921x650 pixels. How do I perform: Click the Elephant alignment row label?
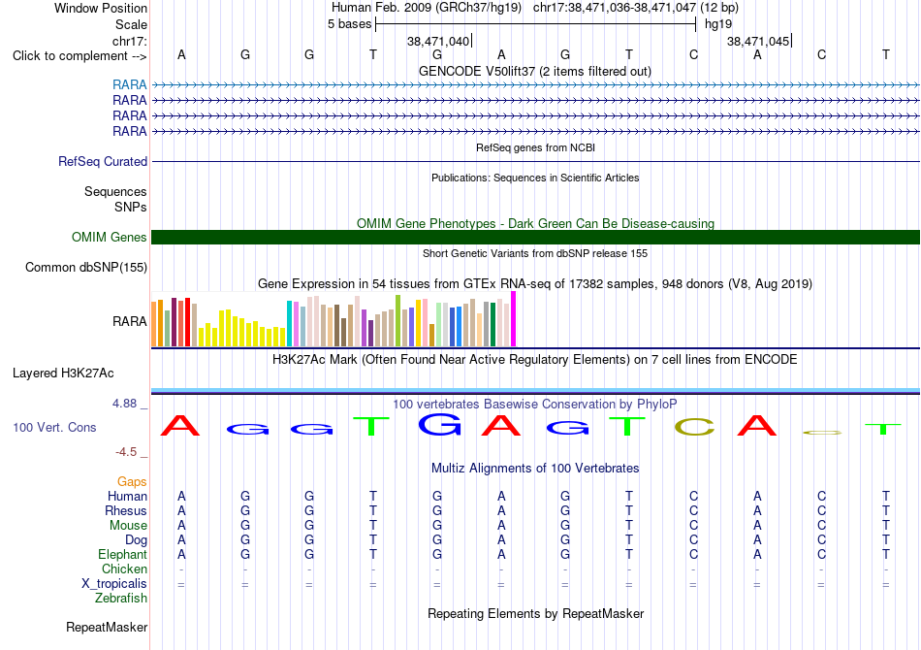pyautogui.click(x=122, y=555)
